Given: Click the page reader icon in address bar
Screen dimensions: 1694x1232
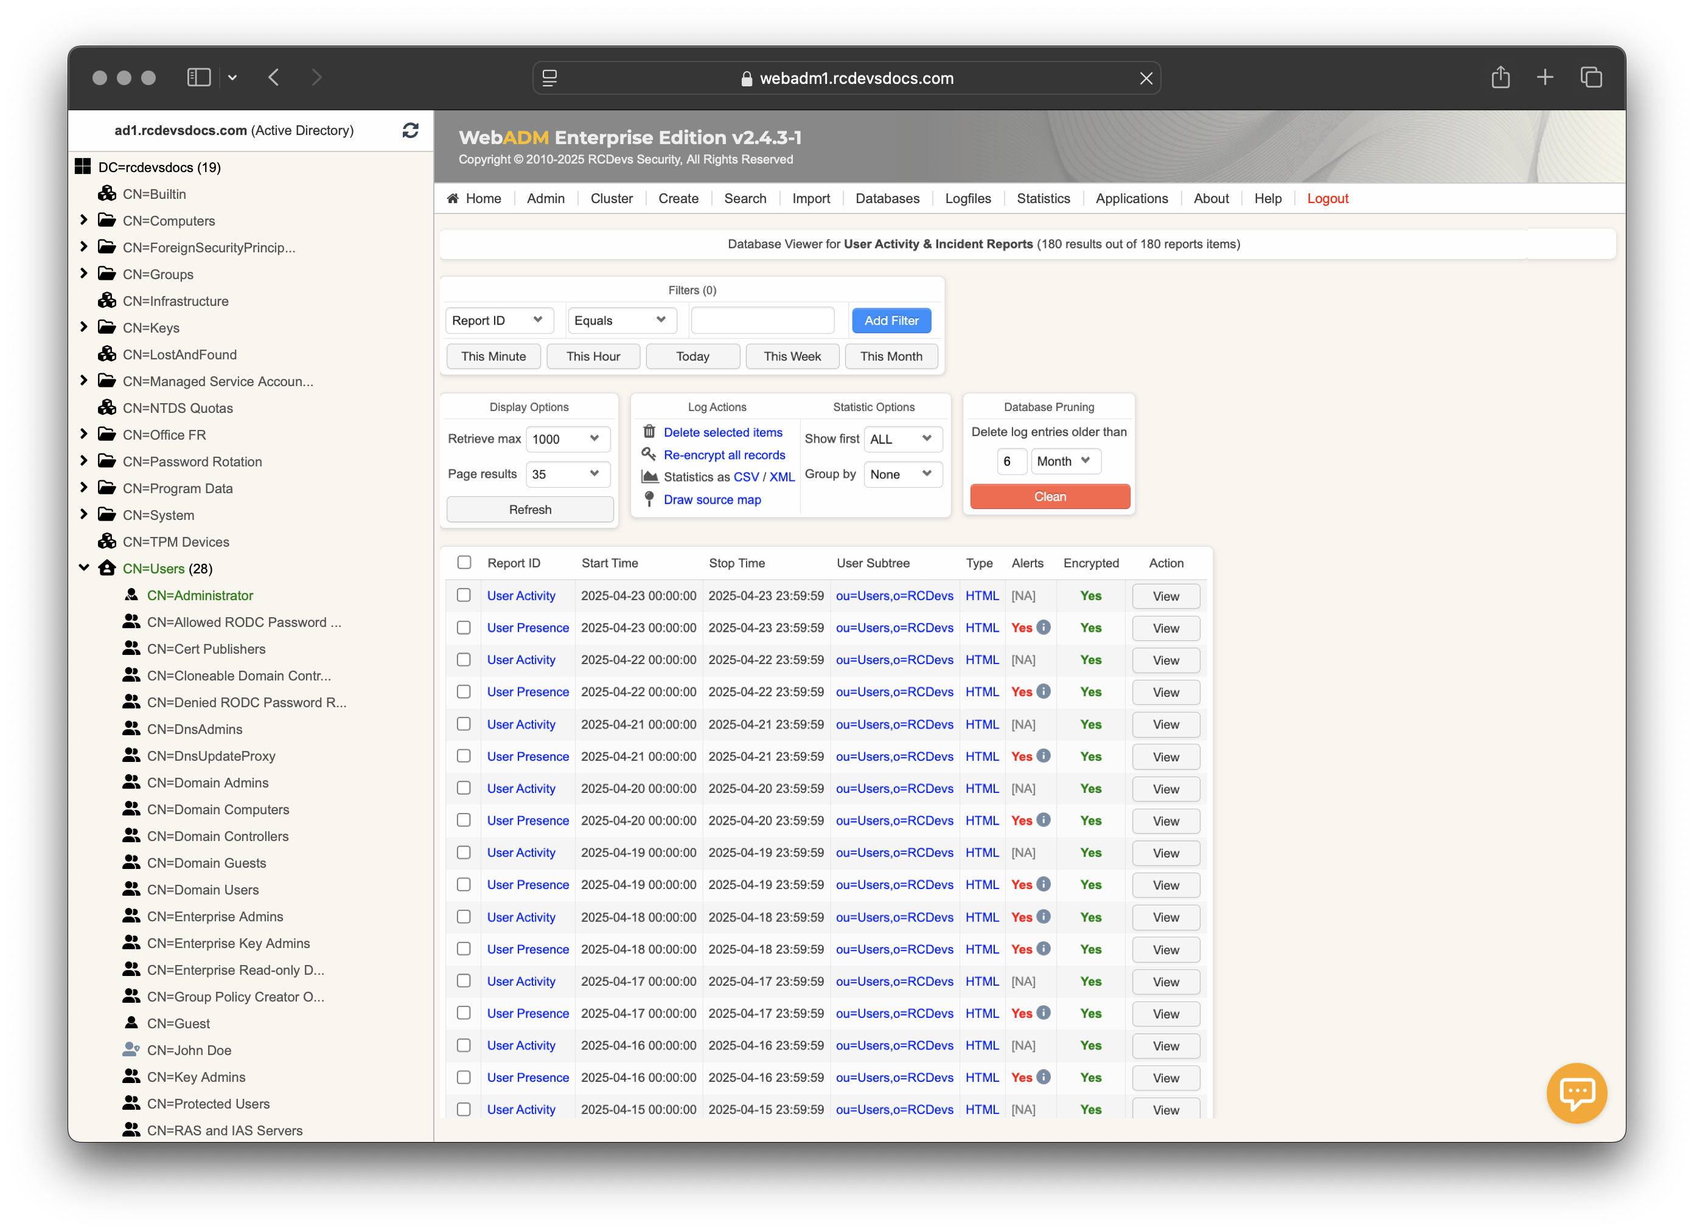Looking at the screenshot, I should (549, 78).
